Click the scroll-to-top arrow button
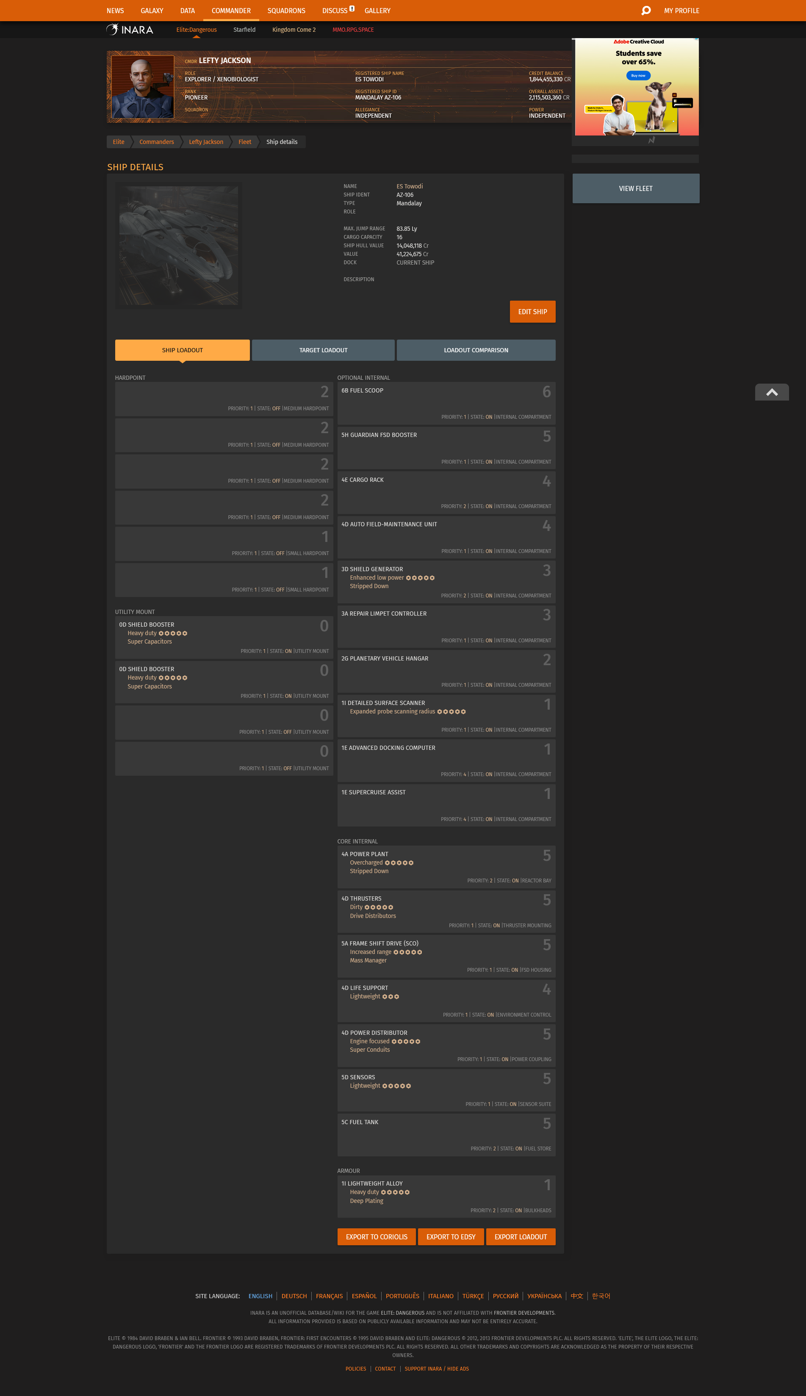The width and height of the screenshot is (806, 1396). pyautogui.click(x=772, y=392)
